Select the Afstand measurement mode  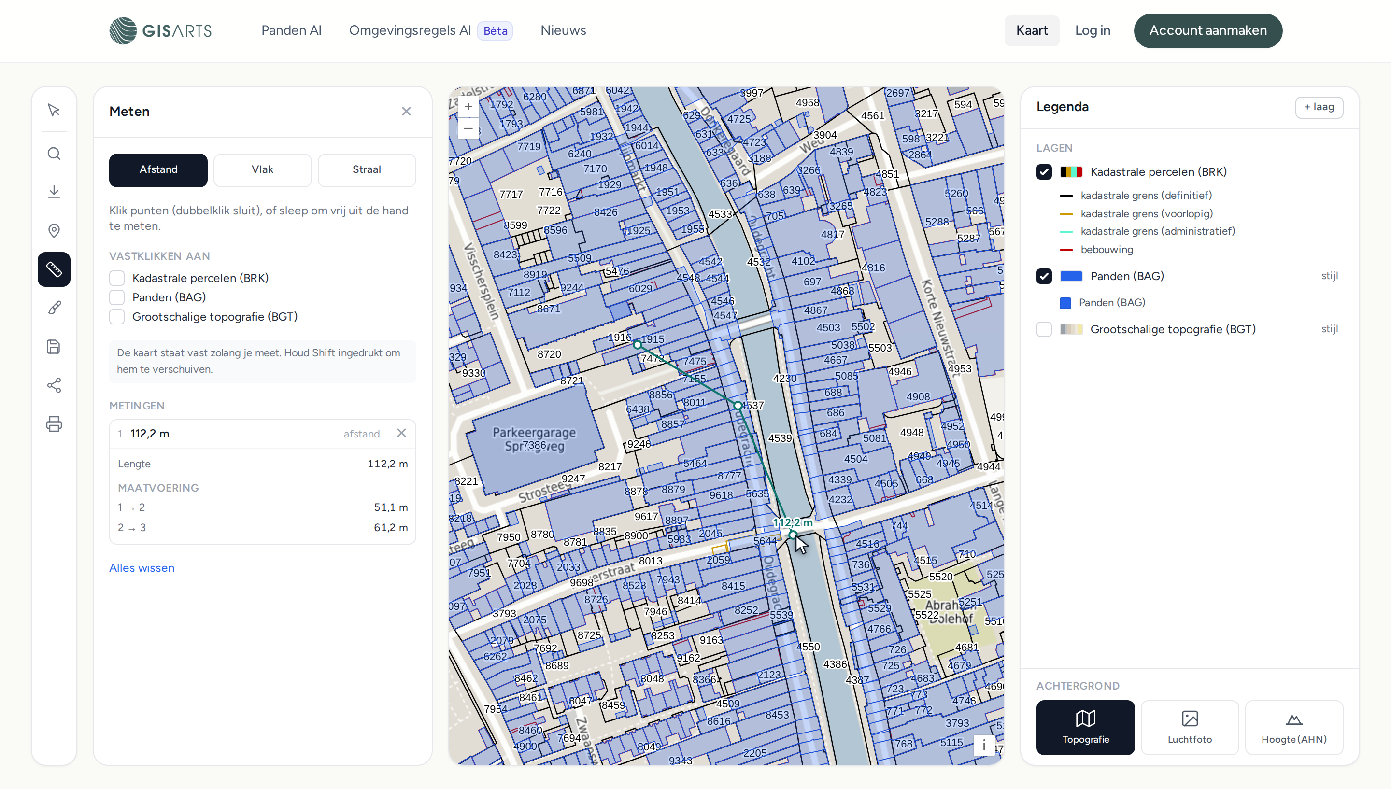[158, 170]
